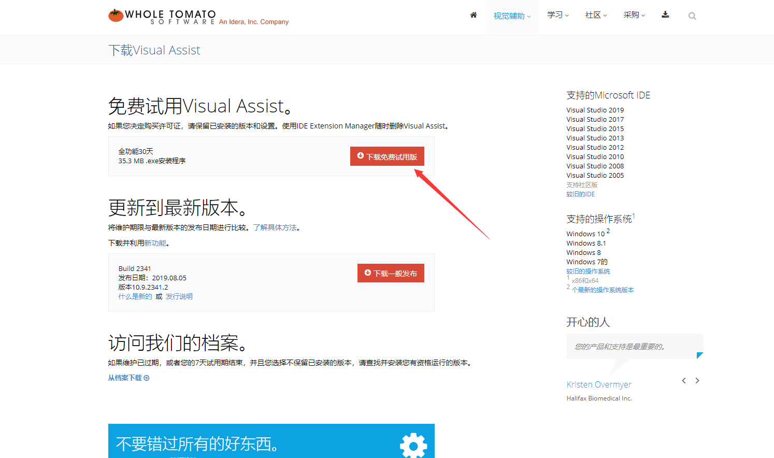Click the 下载一般发布 button
The image size is (774, 458).
[391, 273]
